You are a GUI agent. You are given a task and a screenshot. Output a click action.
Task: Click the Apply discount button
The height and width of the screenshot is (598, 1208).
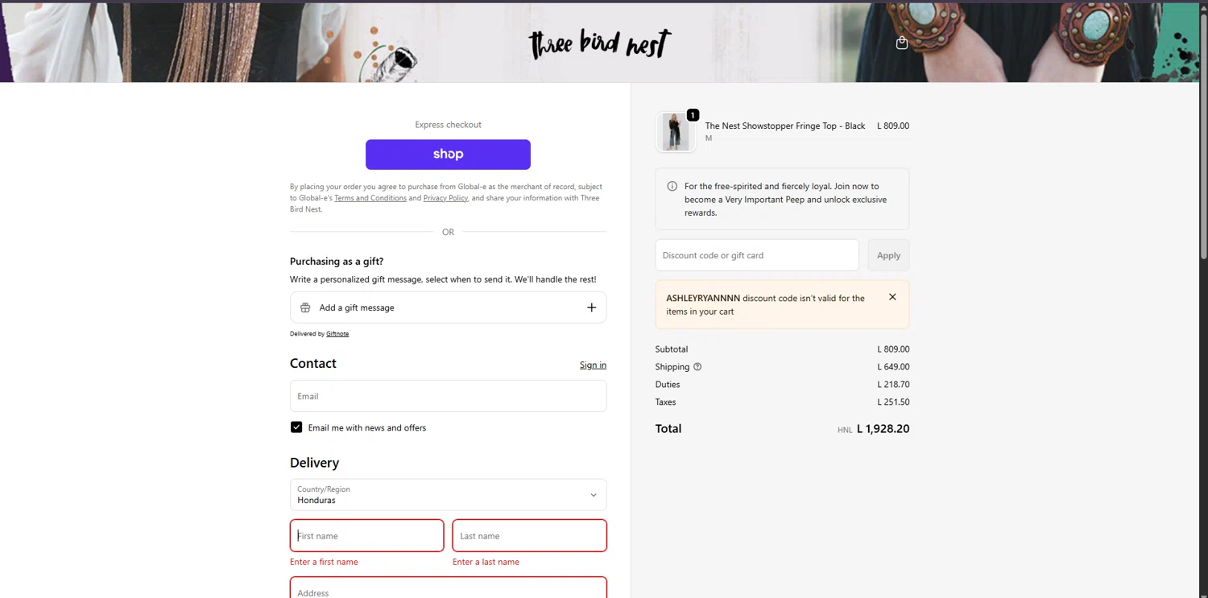pos(888,255)
